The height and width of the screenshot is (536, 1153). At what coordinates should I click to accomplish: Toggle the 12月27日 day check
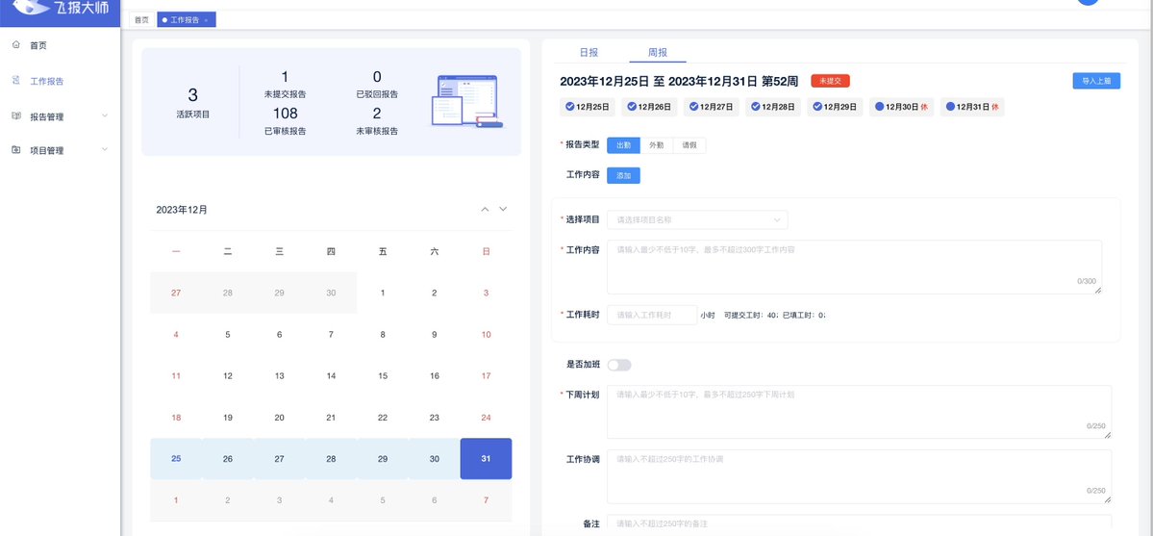[693, 107]
